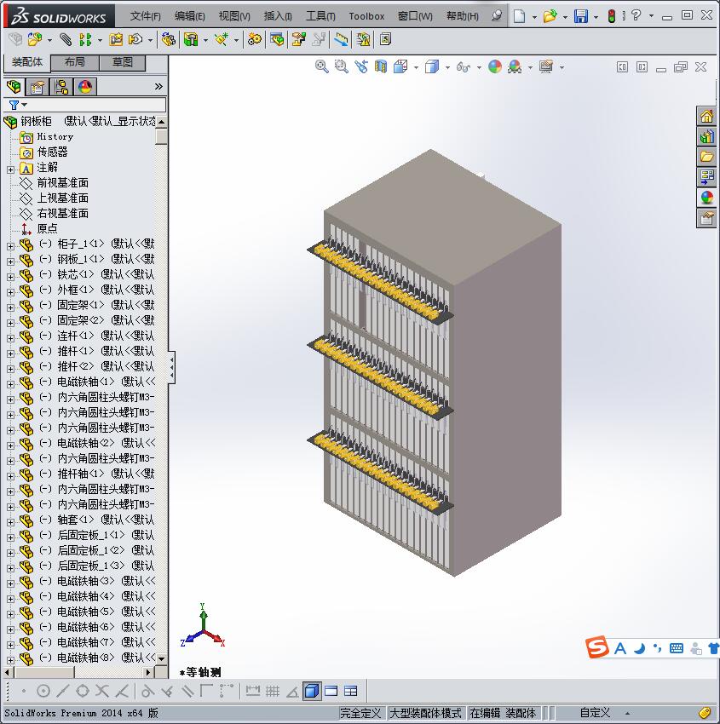
Task: Click the New Motion Study icon
Action: point(254,40)
